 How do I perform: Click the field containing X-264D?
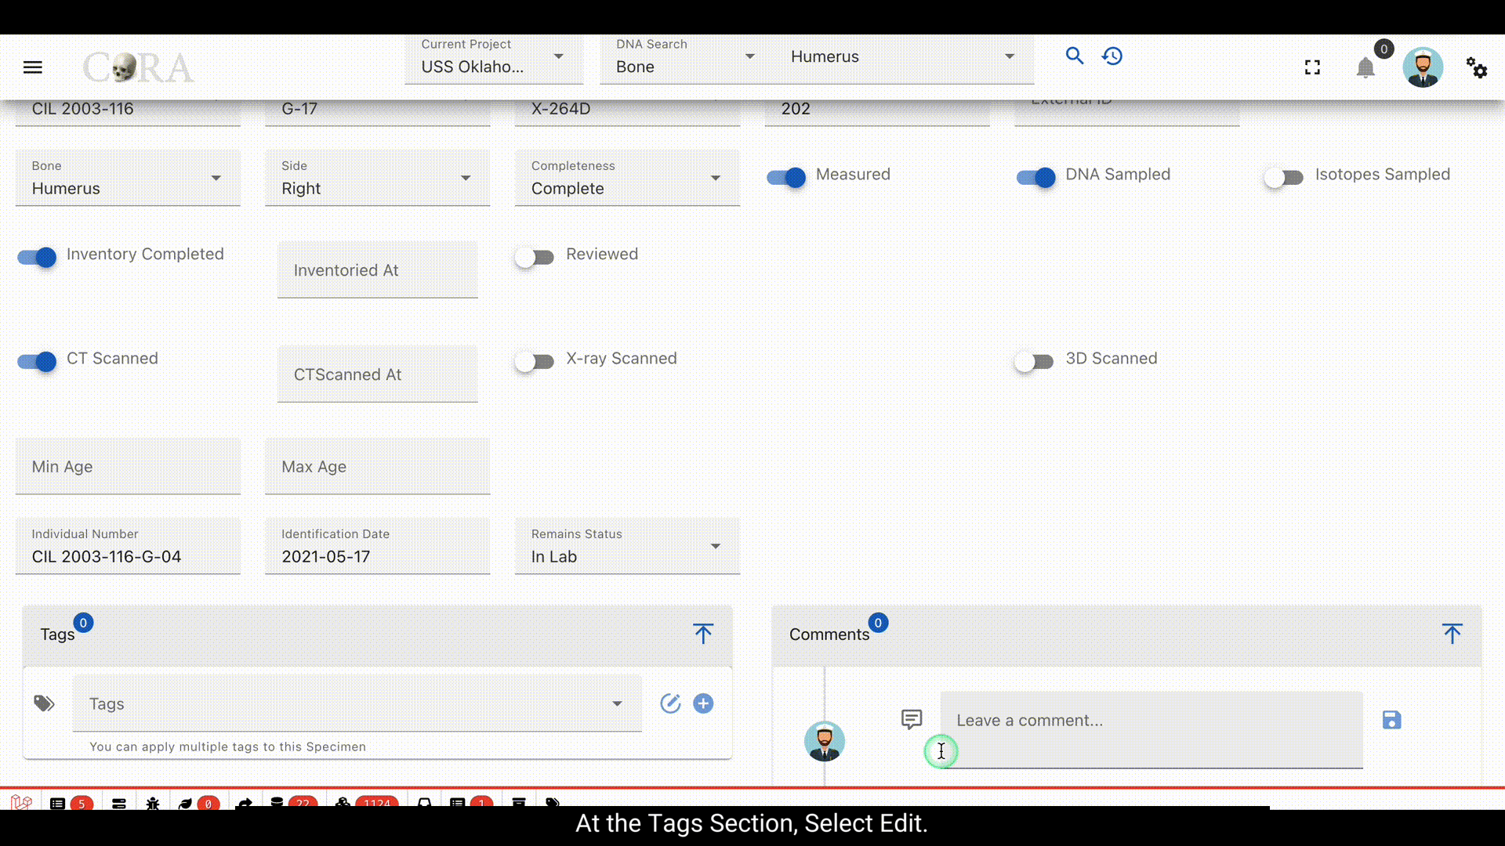627,111
